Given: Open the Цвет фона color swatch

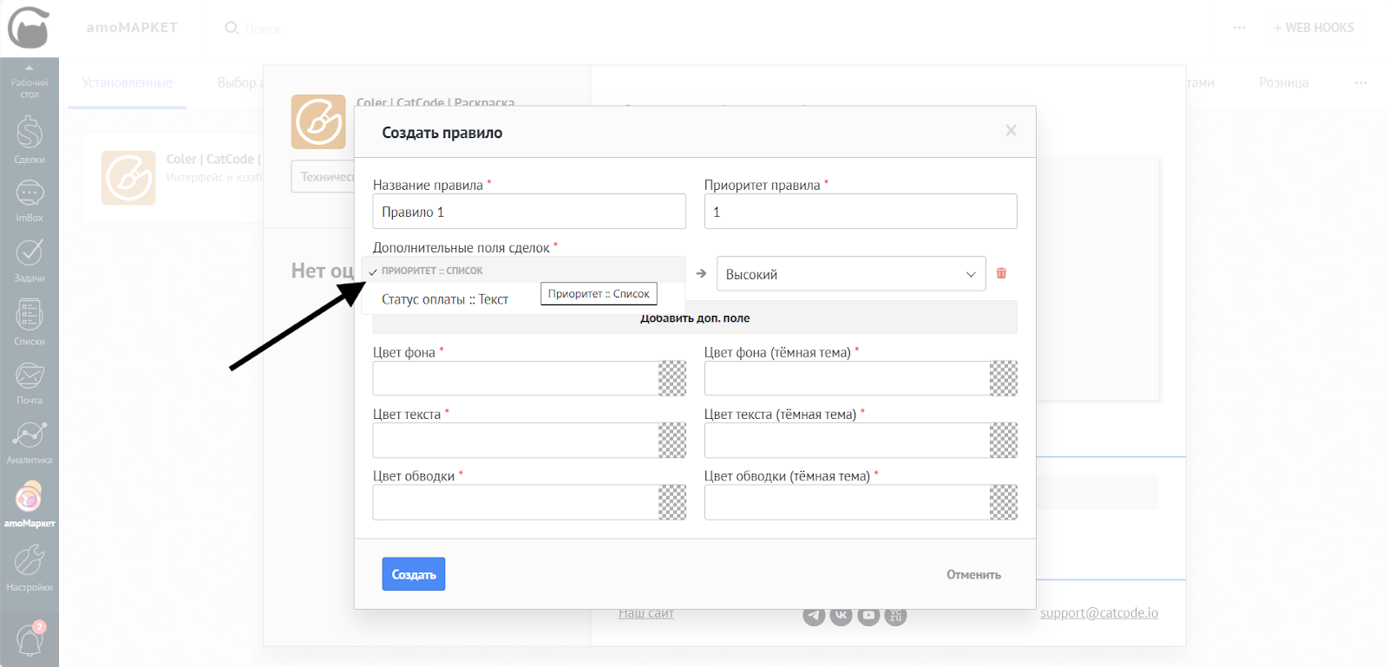Looking at the screenshot, I should (671, 378).
